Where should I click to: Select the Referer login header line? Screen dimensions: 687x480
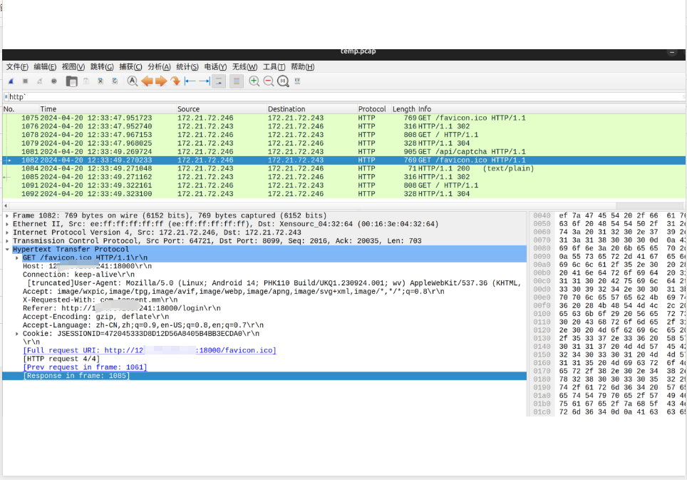122,308
